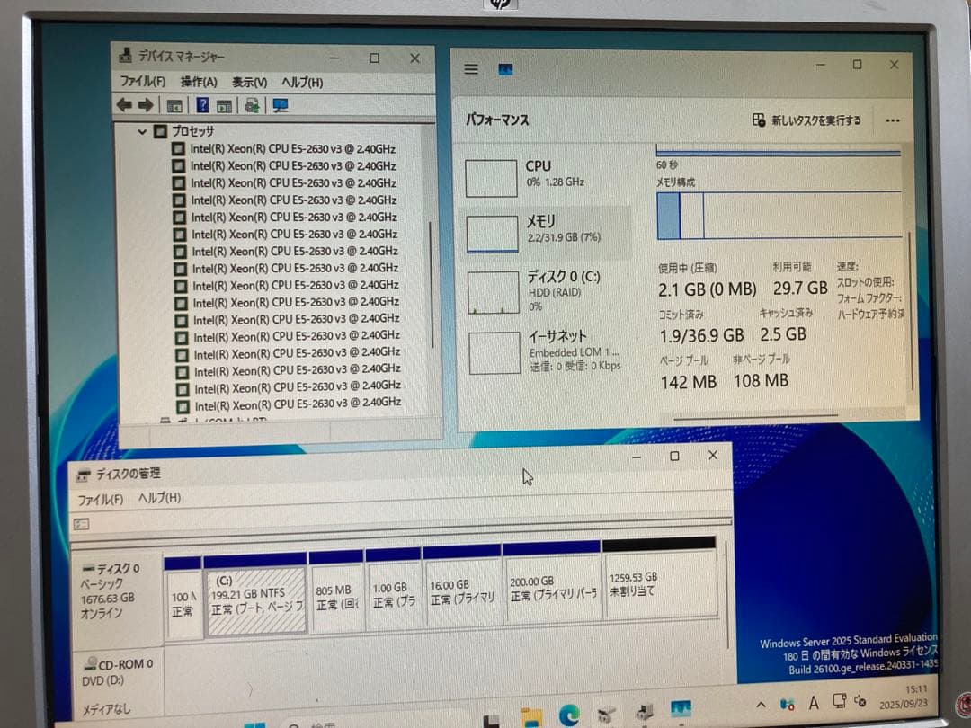The width and height of the screenshot is (971, 728).
Task: Click the コミット済み 1.9/36.9 GB value
Action: pos(701,335)
